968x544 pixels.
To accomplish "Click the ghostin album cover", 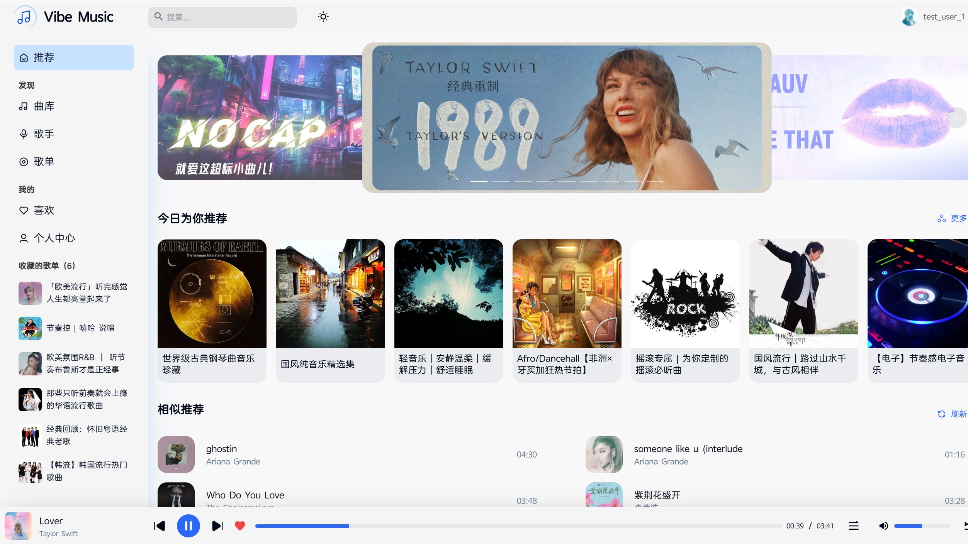I will coord(176,454).
